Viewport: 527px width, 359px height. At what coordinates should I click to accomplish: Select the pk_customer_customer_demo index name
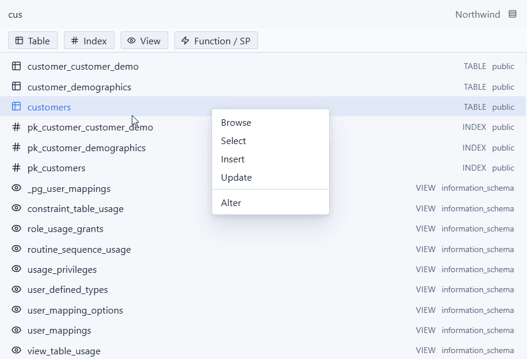(90, 128)
